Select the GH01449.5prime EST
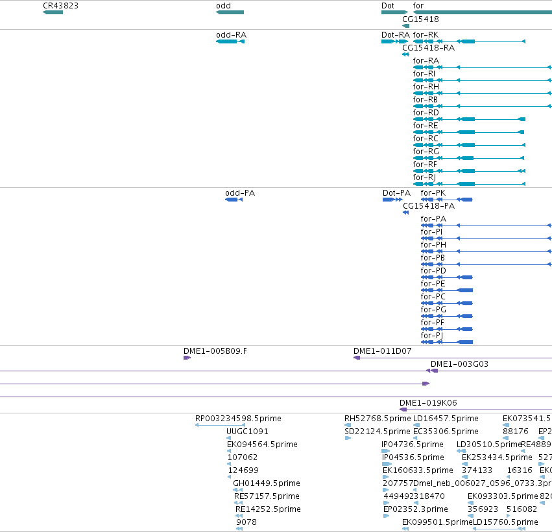This screenshot has height=532, width=552. point(238,490)
